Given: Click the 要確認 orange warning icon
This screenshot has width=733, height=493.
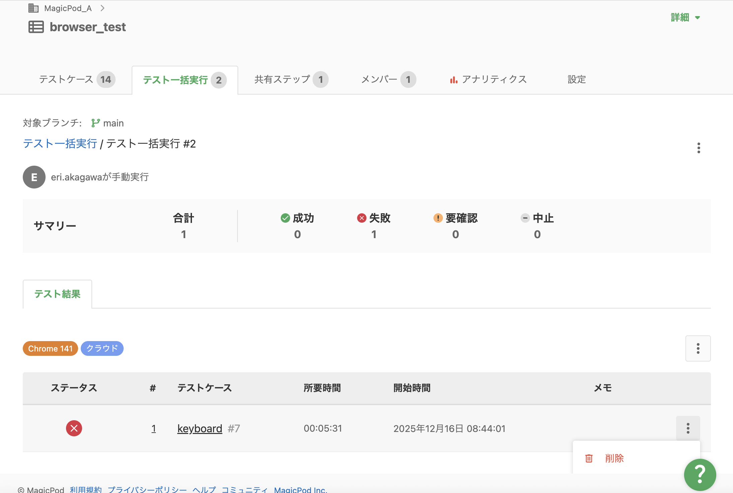Looking at the screenshot, I should 438,218.
